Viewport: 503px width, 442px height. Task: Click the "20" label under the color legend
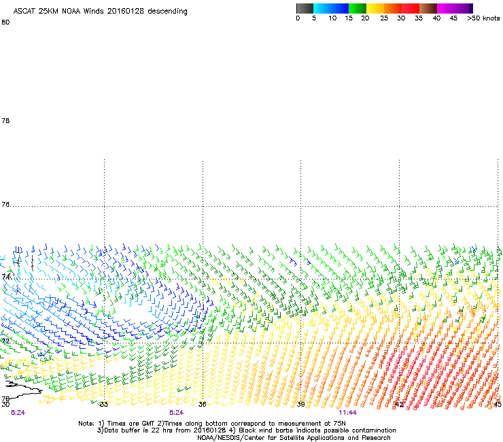click(x=365, y=18)
